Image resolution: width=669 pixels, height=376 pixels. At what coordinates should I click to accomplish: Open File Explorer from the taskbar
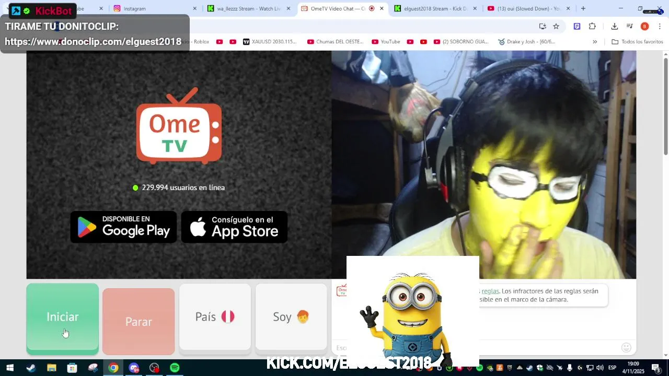pos(51,368)
